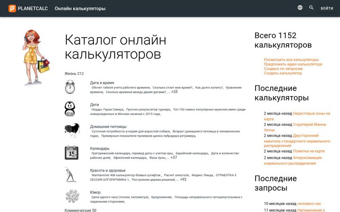Open the language globe icon
The width and height of the screenshot is (340, 212).
[300, 8]
